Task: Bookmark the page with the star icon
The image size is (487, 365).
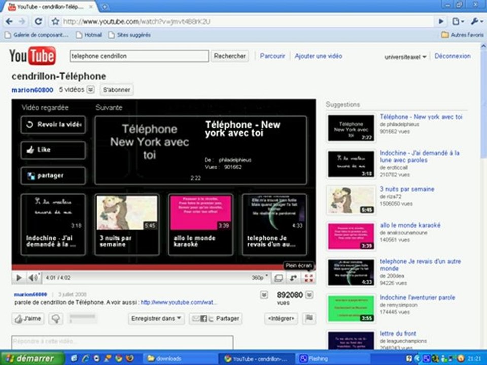Action: 55,21
